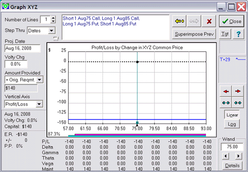Decrease Number of Lines with down spinner
The image size is (248, 172).
click(x=53, y=21)
